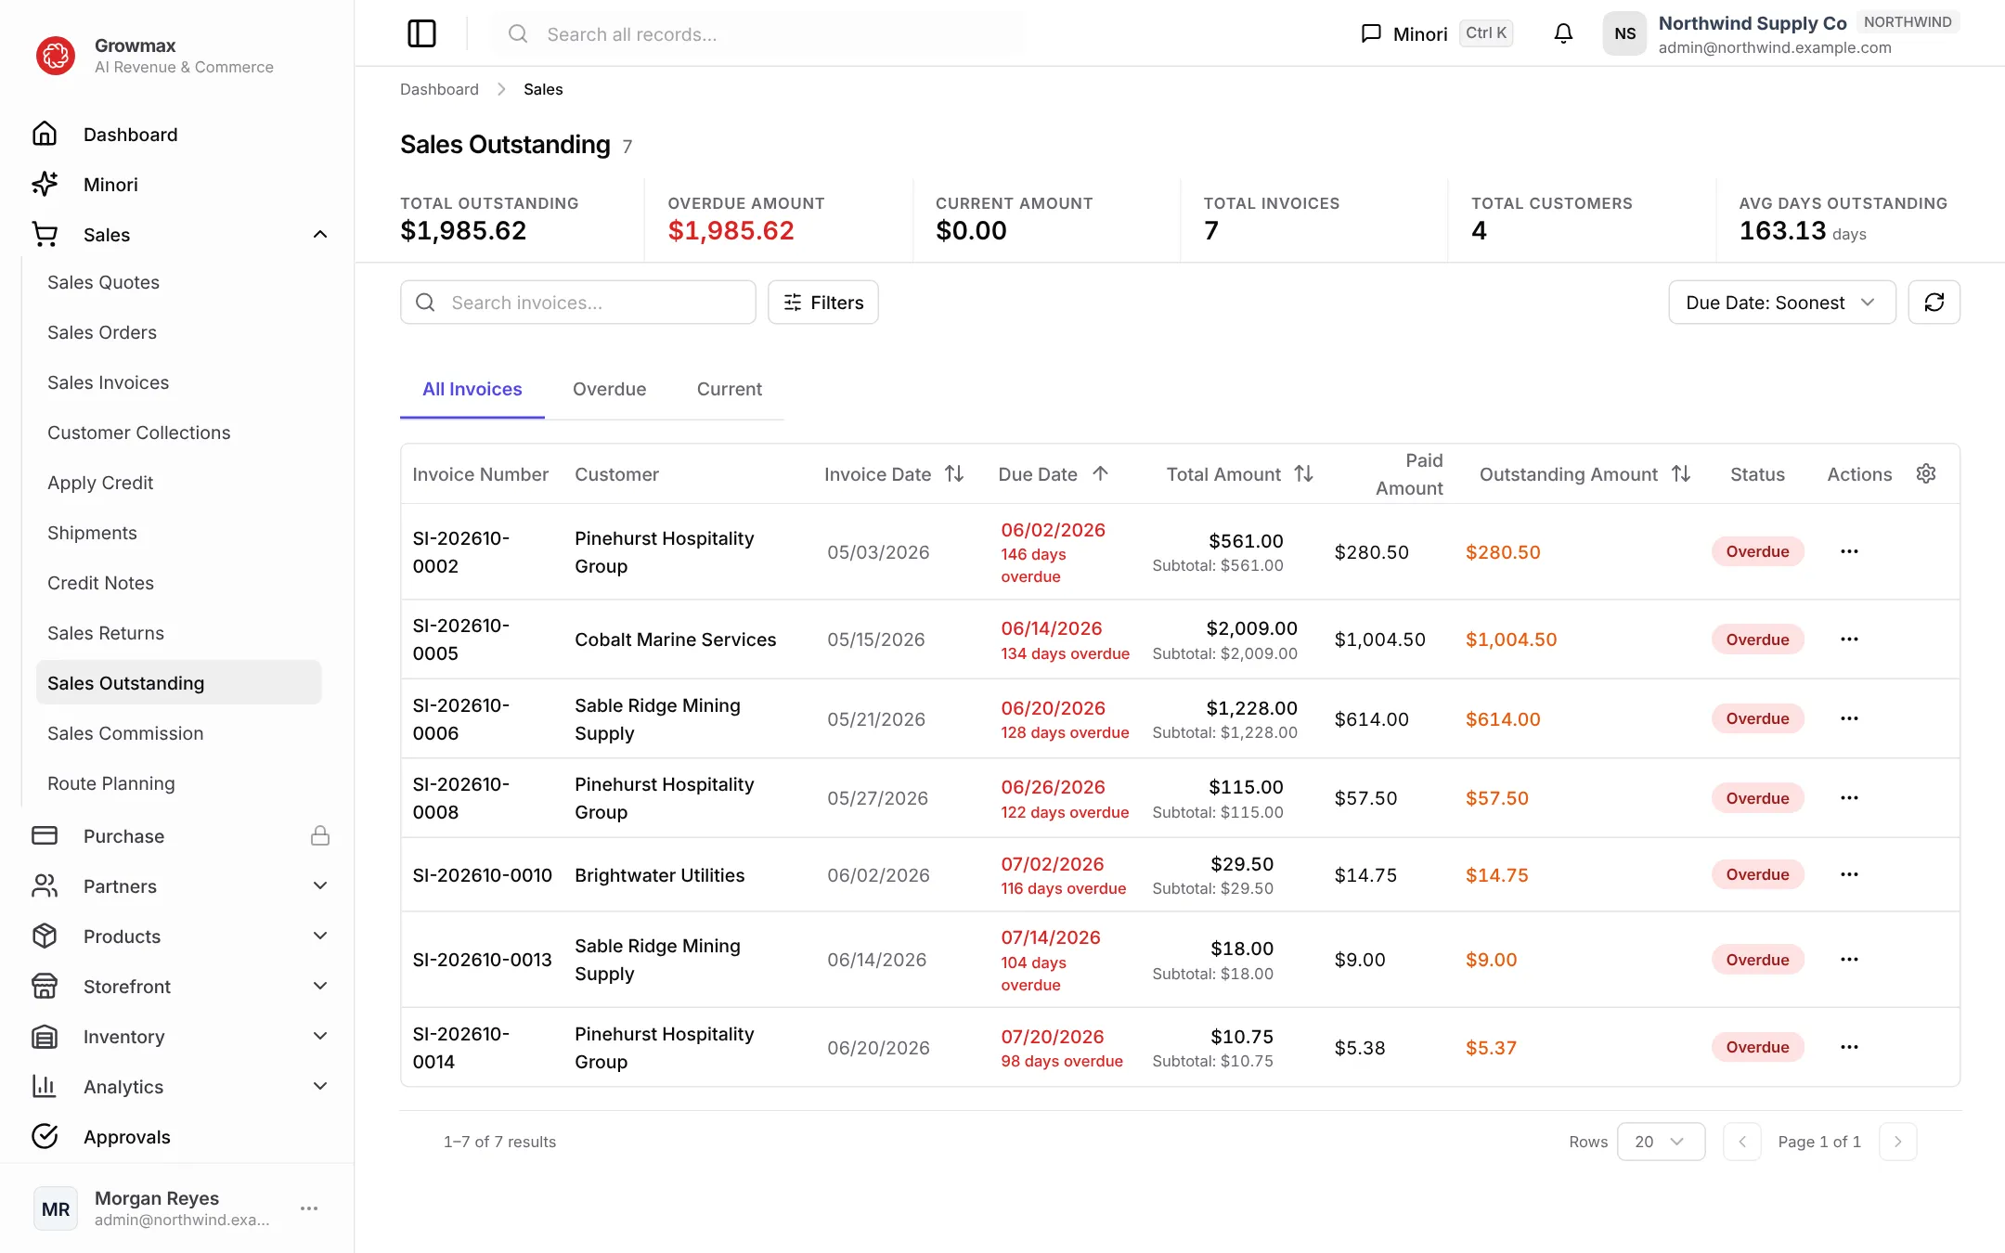Open the notifications bell
This screenshot has width=2005, height=1253.
point(1563,33)
